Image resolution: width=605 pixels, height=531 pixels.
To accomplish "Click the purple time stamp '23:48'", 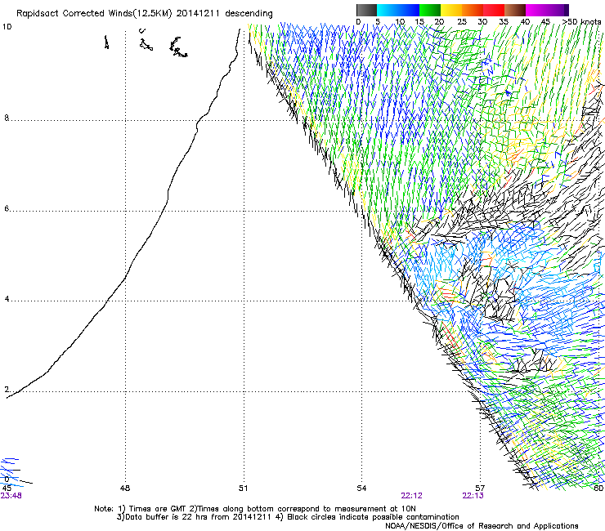I will tap(11, 496).
